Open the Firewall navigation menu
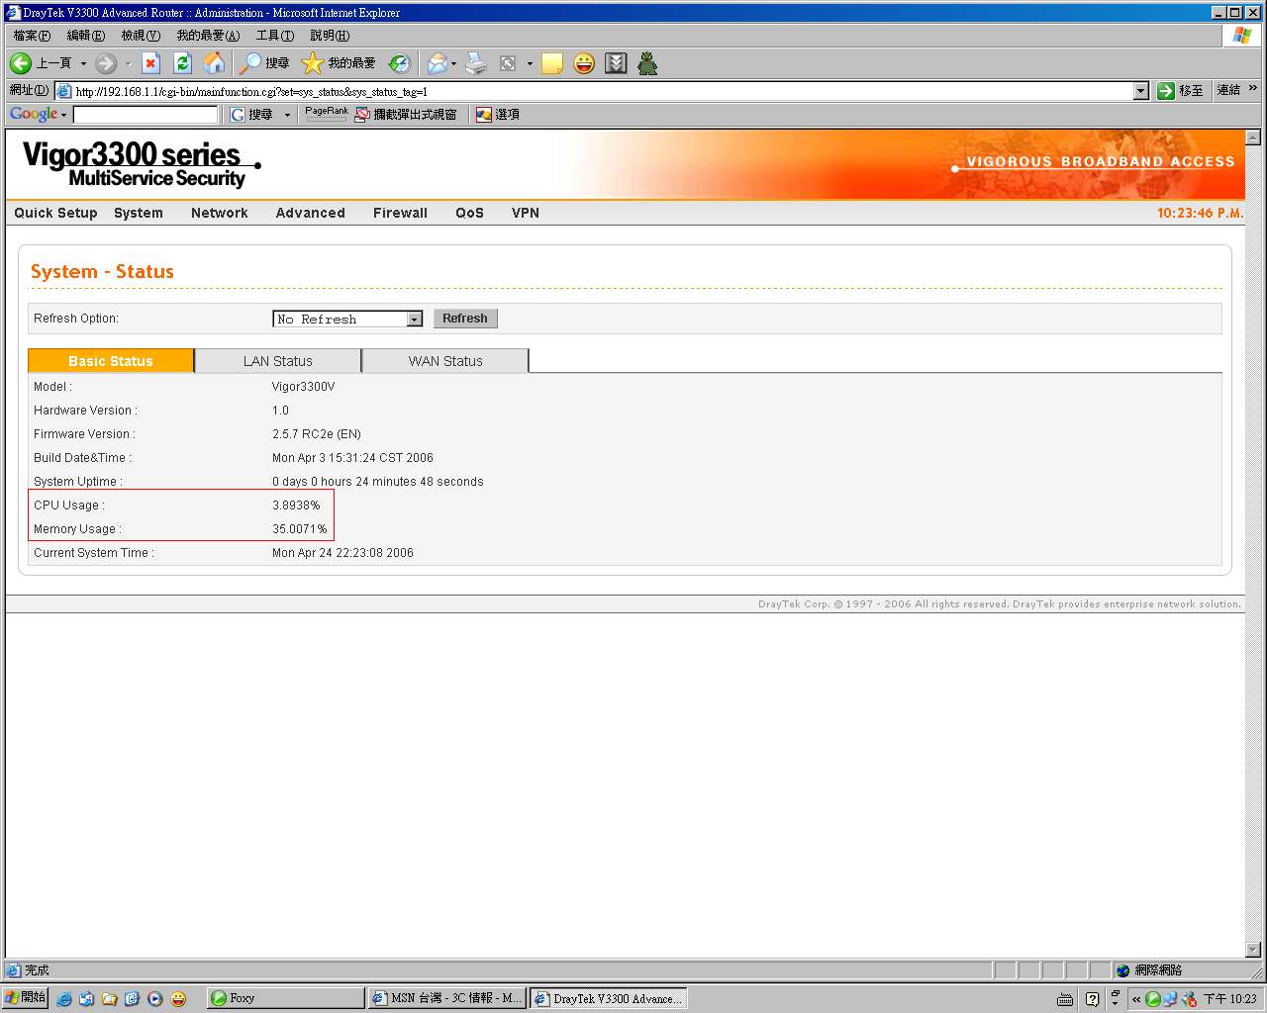1267x1013 pixels. (400, 213)
